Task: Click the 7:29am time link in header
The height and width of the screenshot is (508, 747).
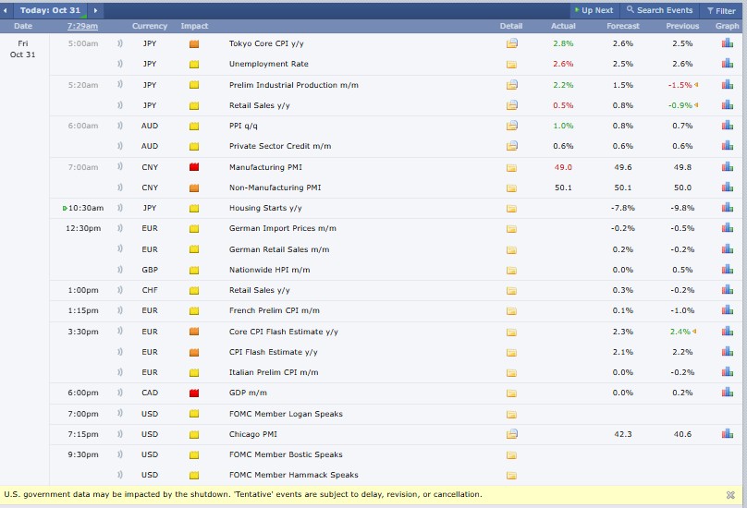Action: [x=83, y=26]
